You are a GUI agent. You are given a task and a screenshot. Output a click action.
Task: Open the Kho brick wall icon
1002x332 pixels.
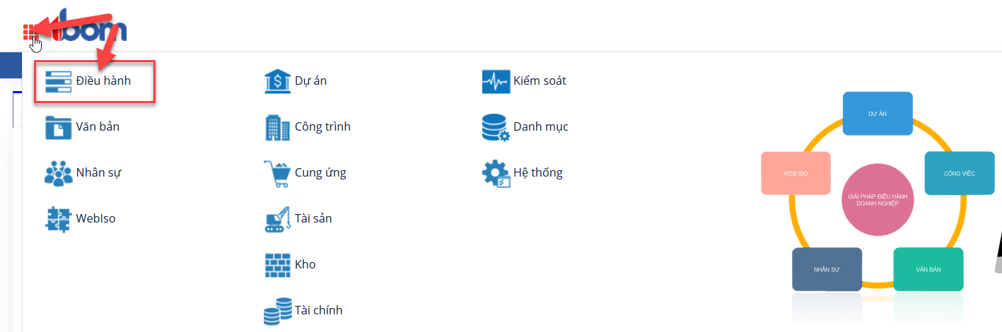click(277, 265)
